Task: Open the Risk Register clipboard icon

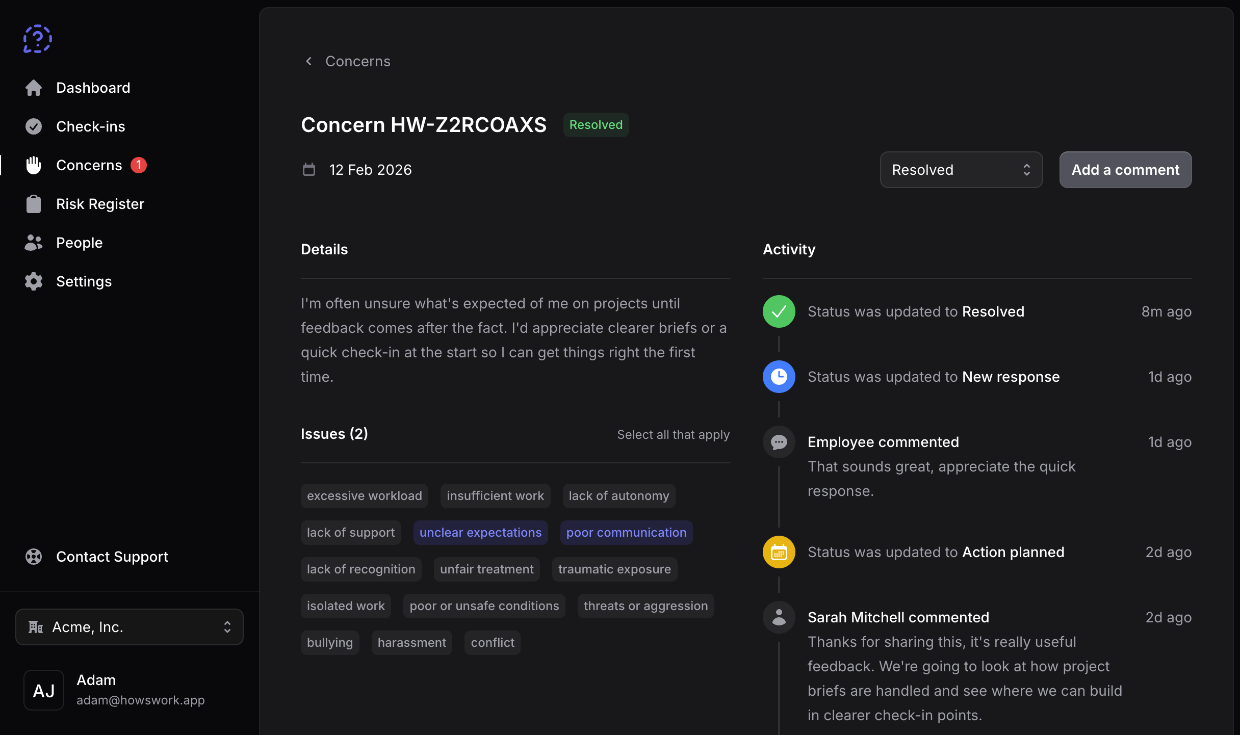Action: [x=34, y=203]
